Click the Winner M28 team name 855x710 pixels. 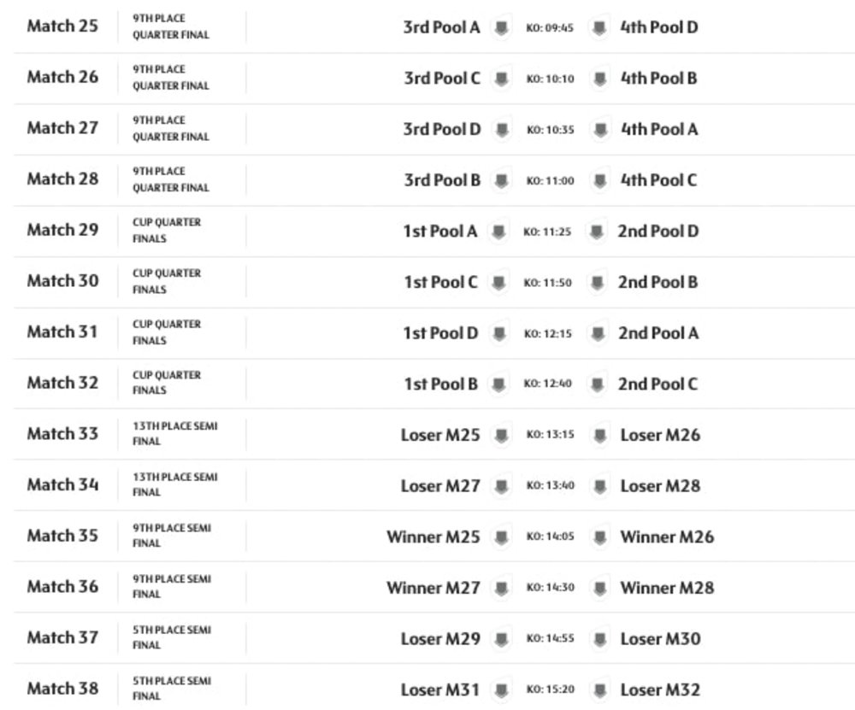coord(667,588)
